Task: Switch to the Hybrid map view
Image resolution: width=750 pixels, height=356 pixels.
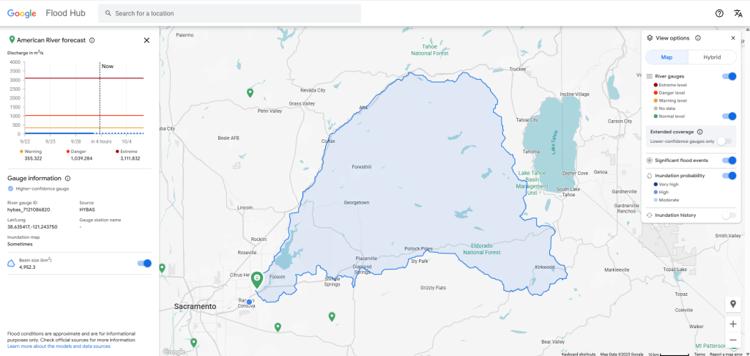Action: pyautogui.click(x=711, y=57)
